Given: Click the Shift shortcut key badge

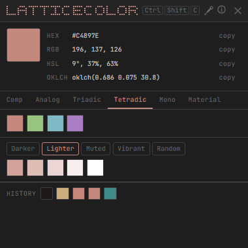Looking at the screenshot, I should [x=177, y=10].
